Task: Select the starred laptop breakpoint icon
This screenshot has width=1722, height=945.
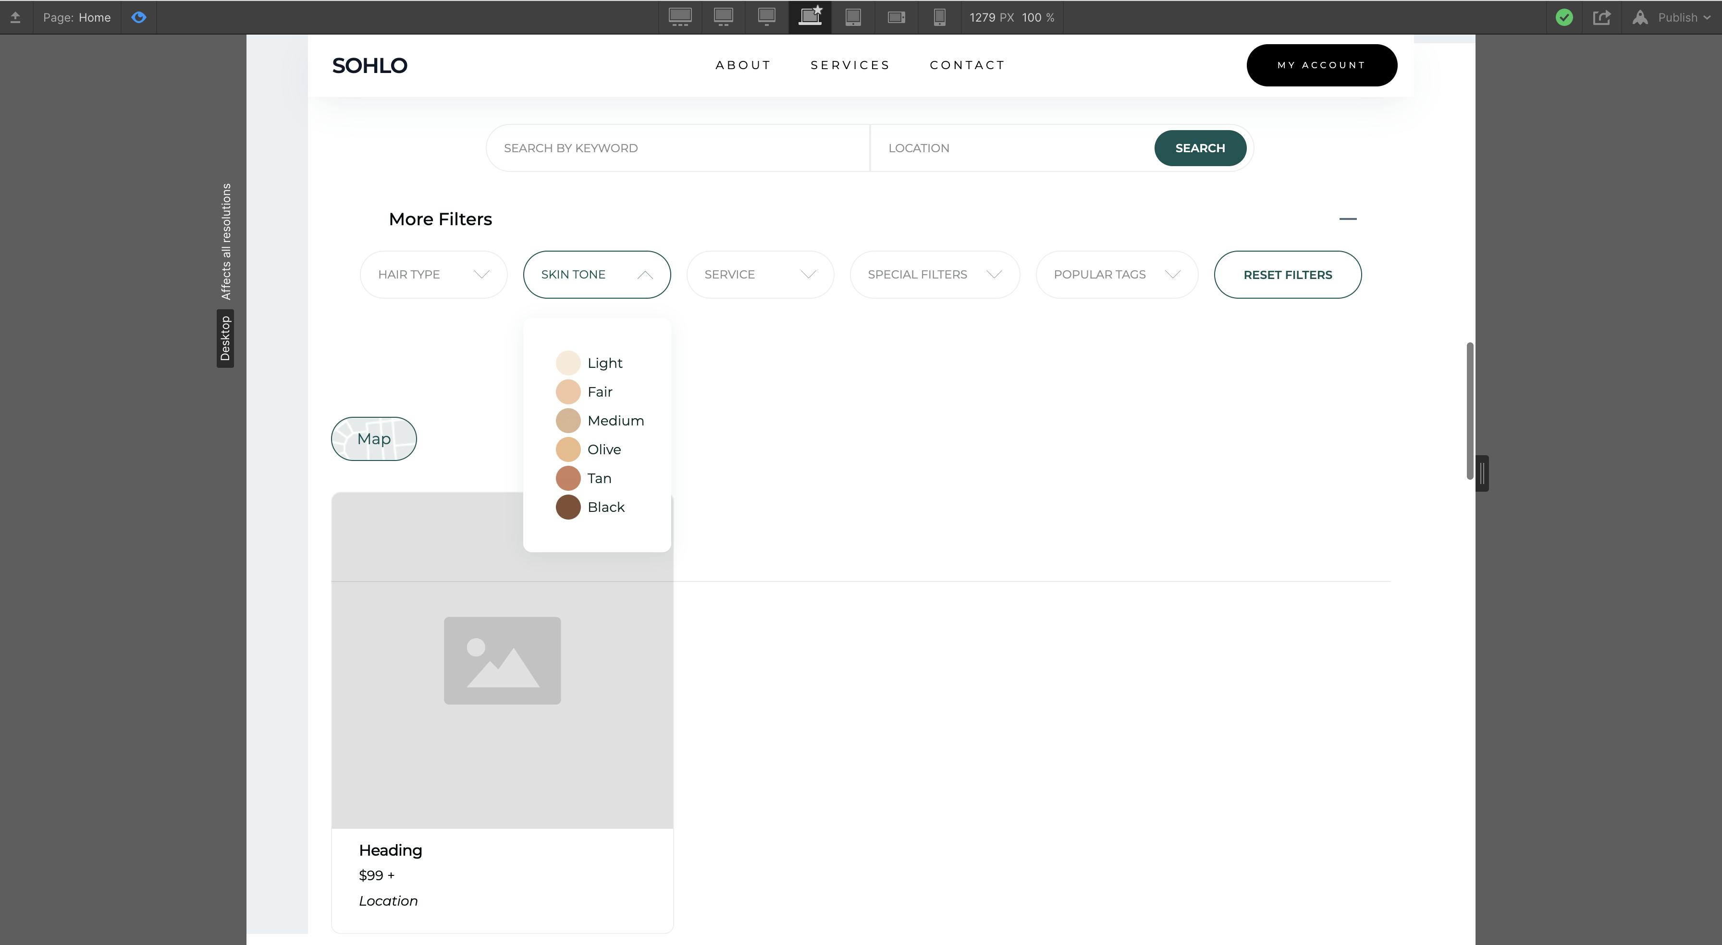Action: coord(810,17)
